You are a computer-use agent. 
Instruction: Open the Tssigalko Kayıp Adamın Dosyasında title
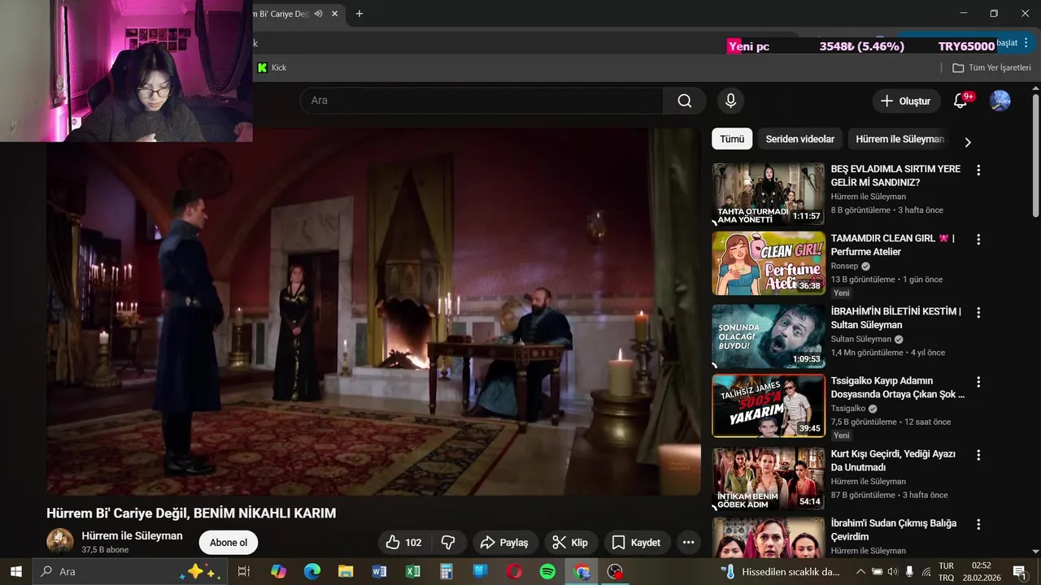[x=897, y=388]
